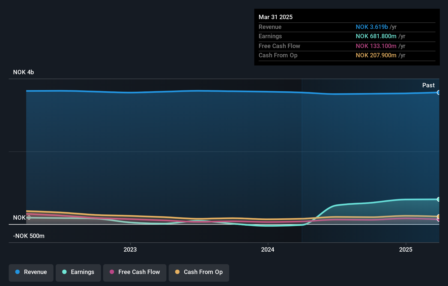The height and width of the screenshot is (286, 448).
Task: Toggle the Earnings legend button
Action: [78, 273]
